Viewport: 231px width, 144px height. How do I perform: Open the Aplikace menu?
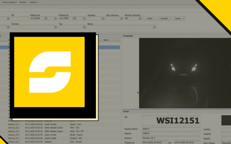coord(34,2)
